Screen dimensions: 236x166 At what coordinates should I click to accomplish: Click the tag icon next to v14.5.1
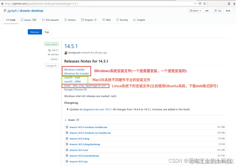coord(49,50)
